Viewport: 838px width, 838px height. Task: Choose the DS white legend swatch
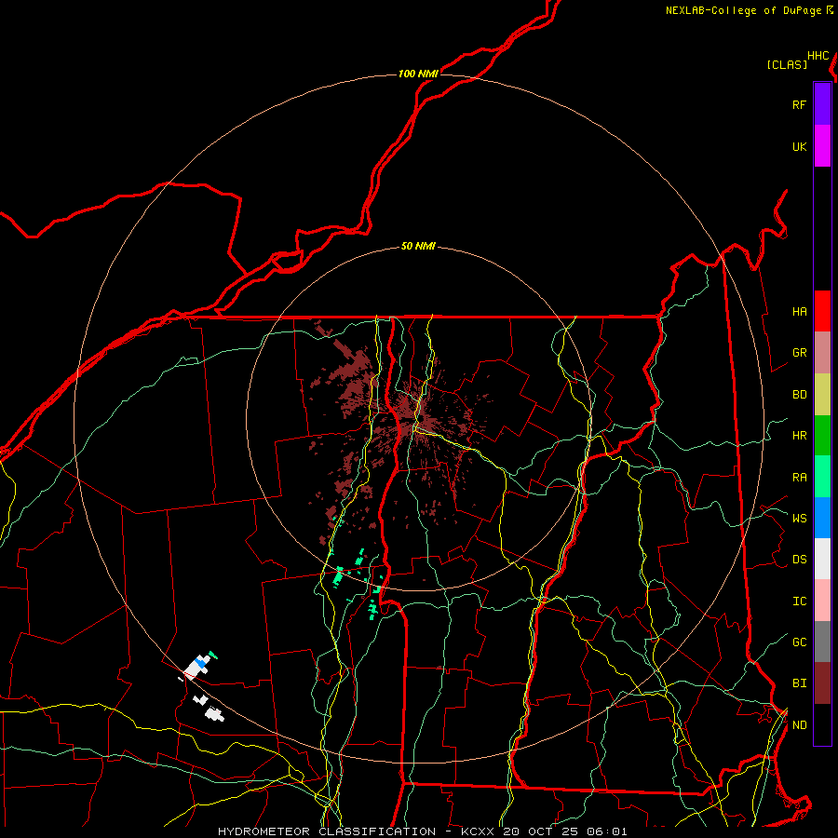point(822,559)
